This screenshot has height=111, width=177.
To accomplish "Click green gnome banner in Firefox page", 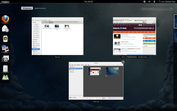I will pos(149,44).
